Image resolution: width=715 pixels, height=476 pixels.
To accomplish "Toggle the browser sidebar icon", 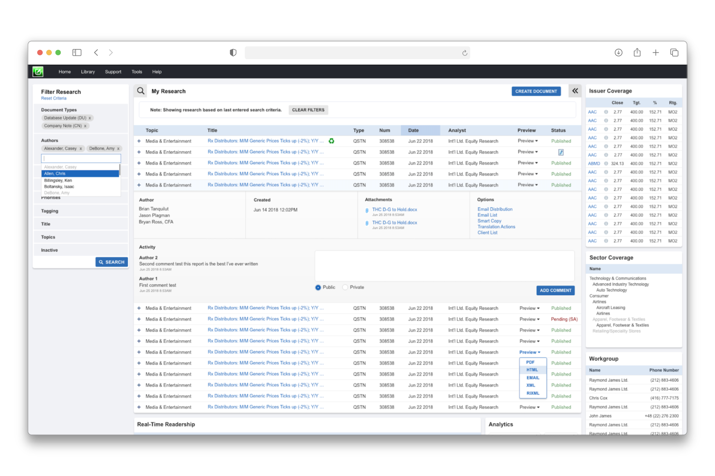I will 77,52.
